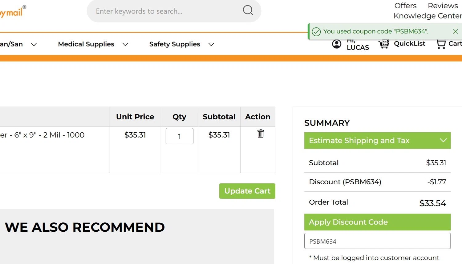This screenshot has width=462, height=264.
Task: Open the shopping Cart icon
Action: [x=441, y=44]
